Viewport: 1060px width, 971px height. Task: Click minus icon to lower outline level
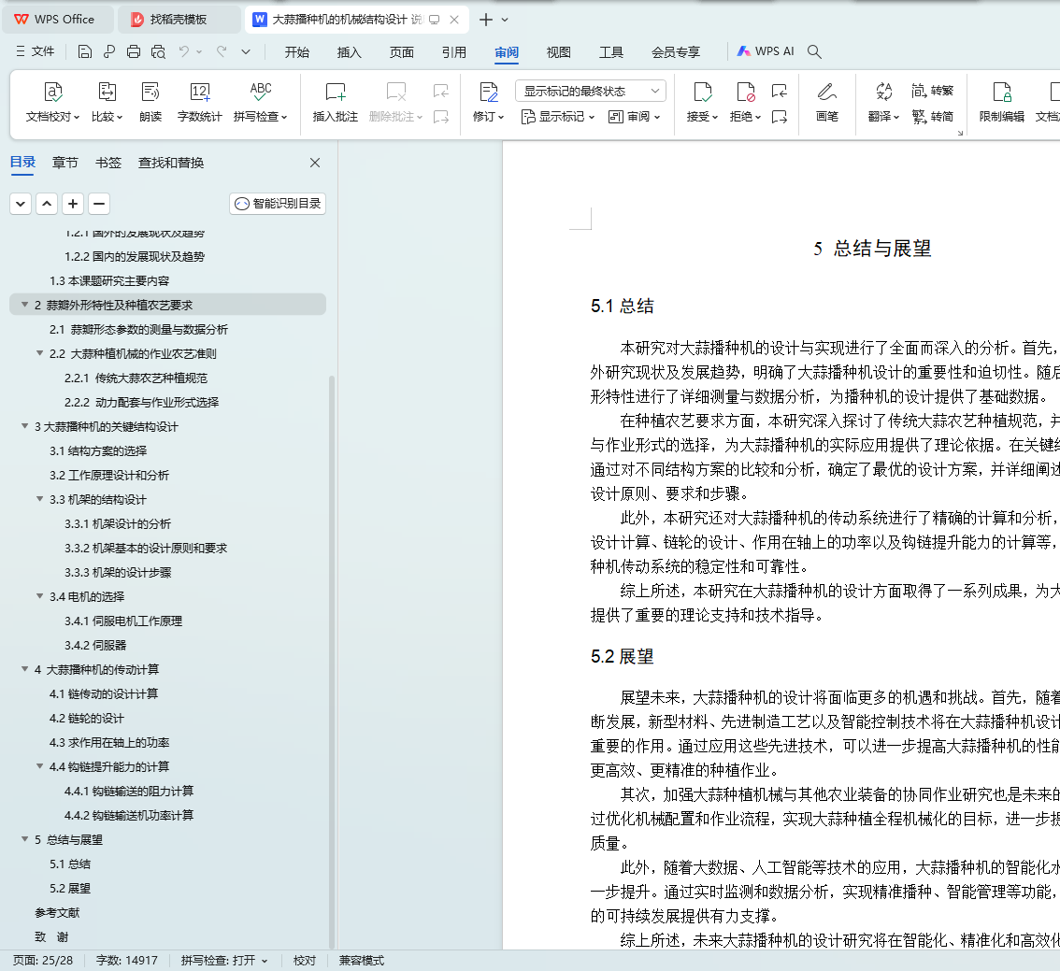(x=99, y=204)
